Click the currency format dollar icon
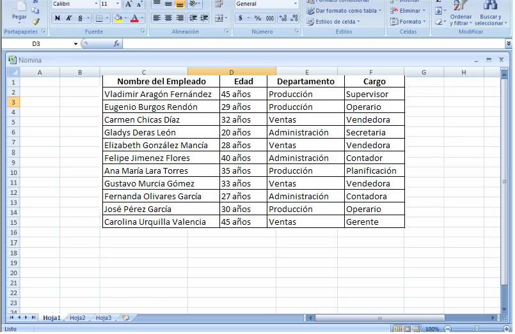515x334 pixels. [x=241, y=19]
